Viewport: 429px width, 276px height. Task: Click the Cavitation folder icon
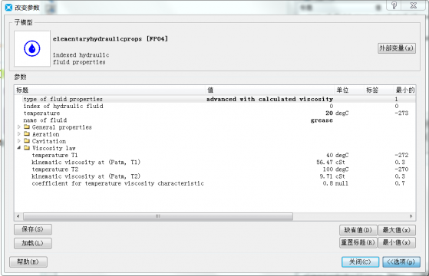[x=27, y=141]
